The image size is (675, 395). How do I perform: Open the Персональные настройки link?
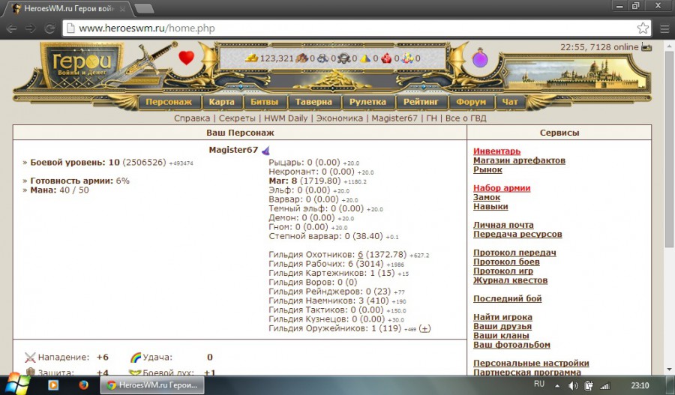[531, 364]
